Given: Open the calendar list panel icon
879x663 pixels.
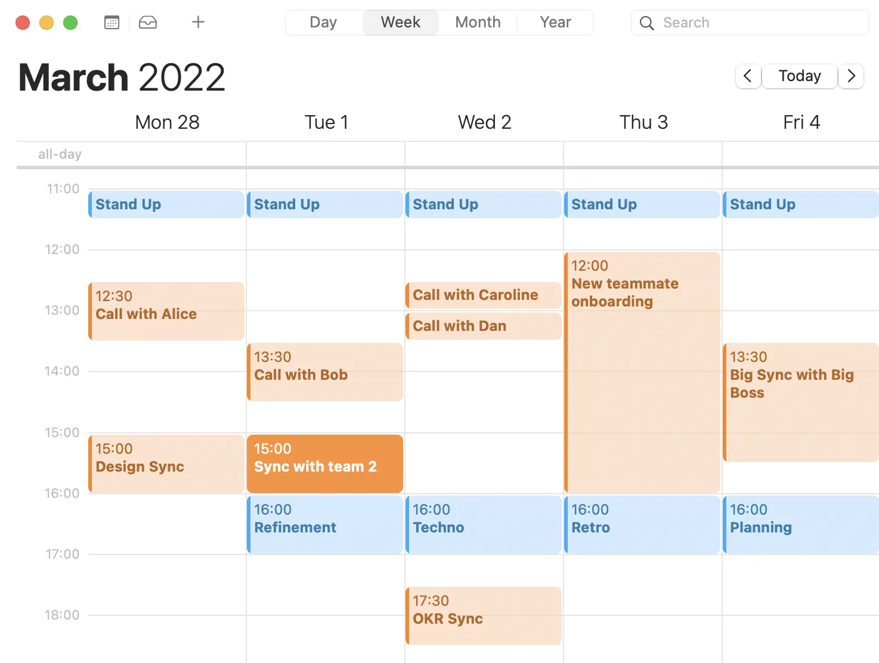Looking at the screenshot, I should click(x=111, y=22).
